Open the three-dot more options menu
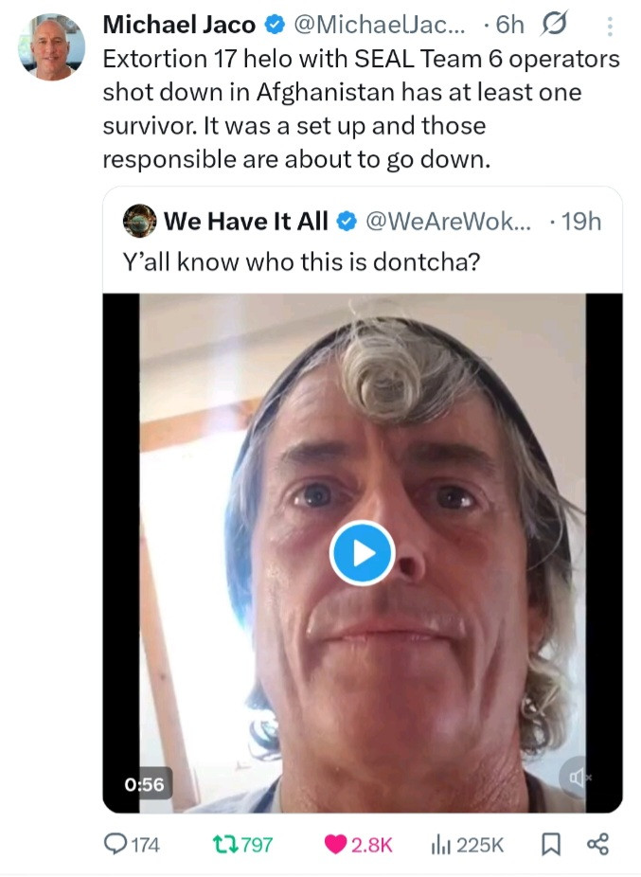 pos(609,27)
